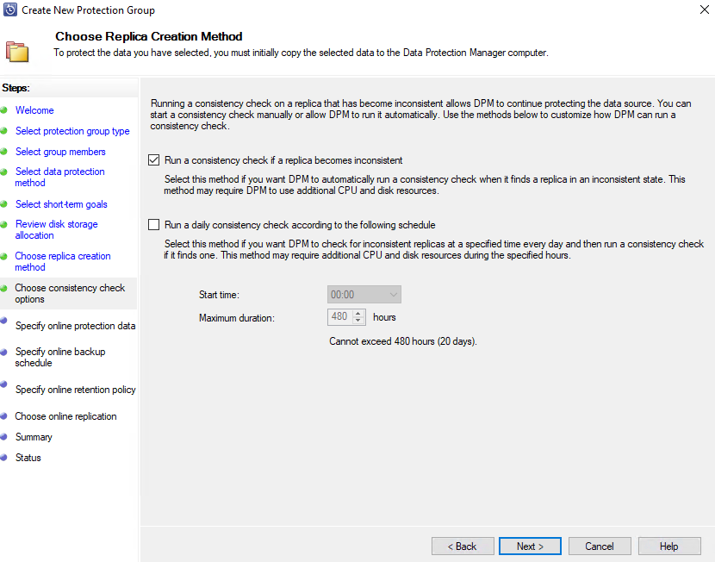Click blue bullet beside Specify online protection data

(x=3, y=321)
